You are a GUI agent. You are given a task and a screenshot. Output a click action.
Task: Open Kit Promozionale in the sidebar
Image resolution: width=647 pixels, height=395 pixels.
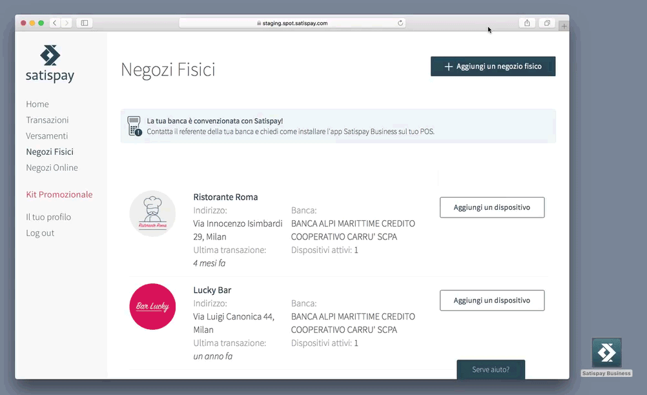tap(59, 195)
